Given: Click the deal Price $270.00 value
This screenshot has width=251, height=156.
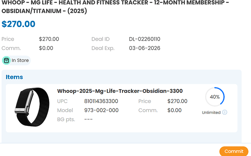Looking at the screenshot, I should click(x=49, y=39).
